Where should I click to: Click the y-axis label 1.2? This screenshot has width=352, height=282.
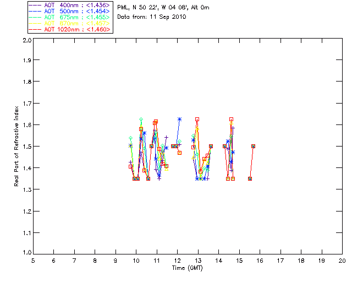tap(27, 211)
